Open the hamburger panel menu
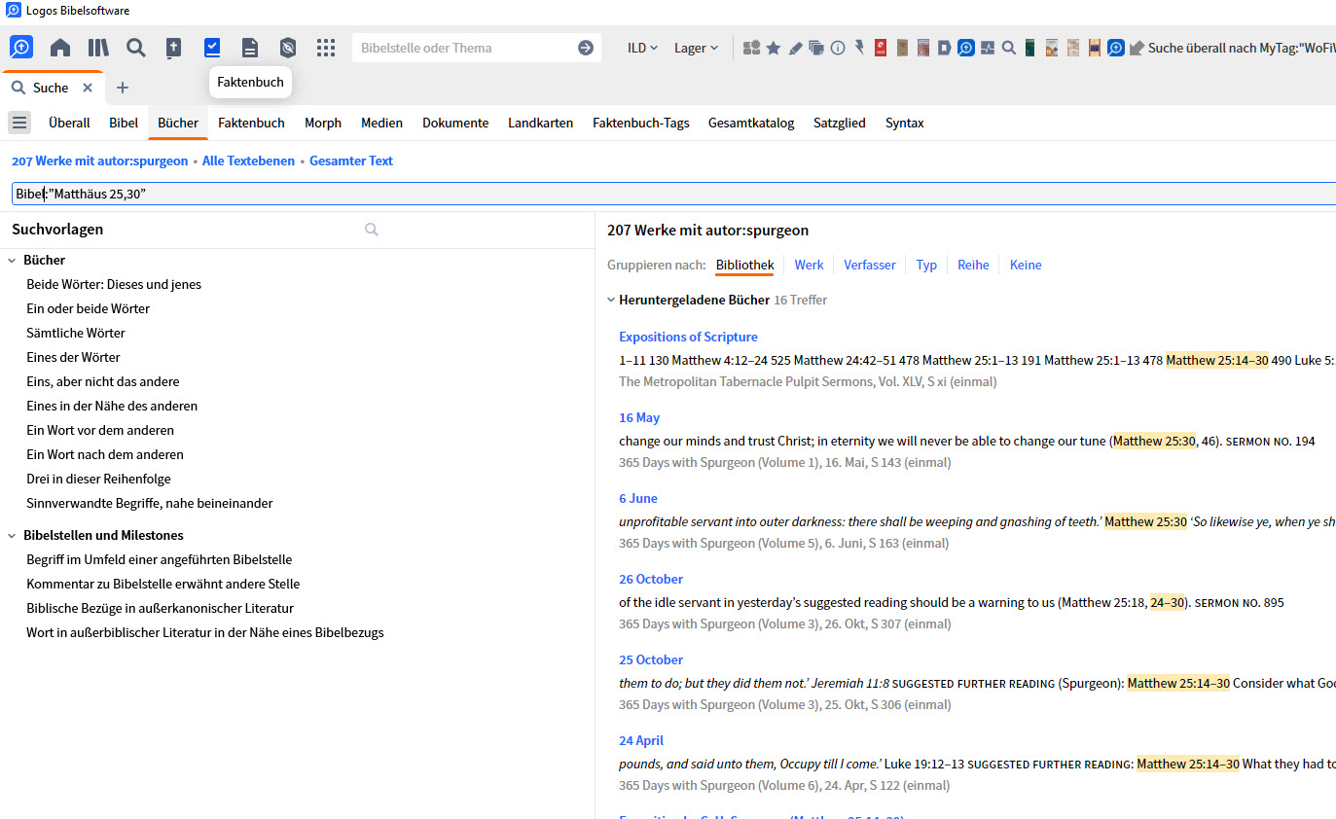The height and width of the screenshot is (819, 1336). 19,123
